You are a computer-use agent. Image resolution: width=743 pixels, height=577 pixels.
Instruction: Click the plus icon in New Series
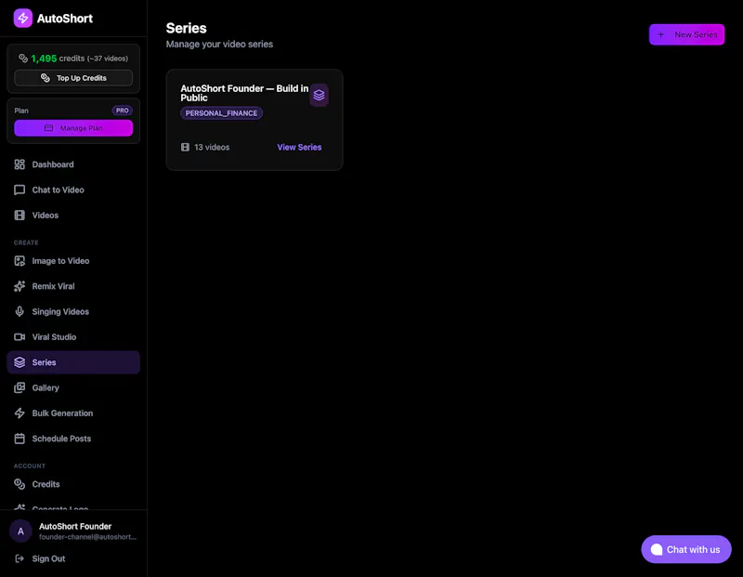(x=660, y=34)
